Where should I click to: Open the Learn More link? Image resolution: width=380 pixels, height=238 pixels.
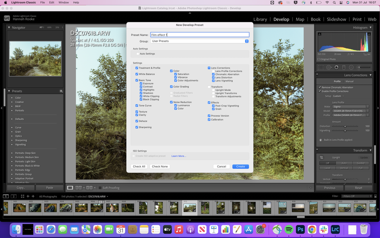click(178, 156)
